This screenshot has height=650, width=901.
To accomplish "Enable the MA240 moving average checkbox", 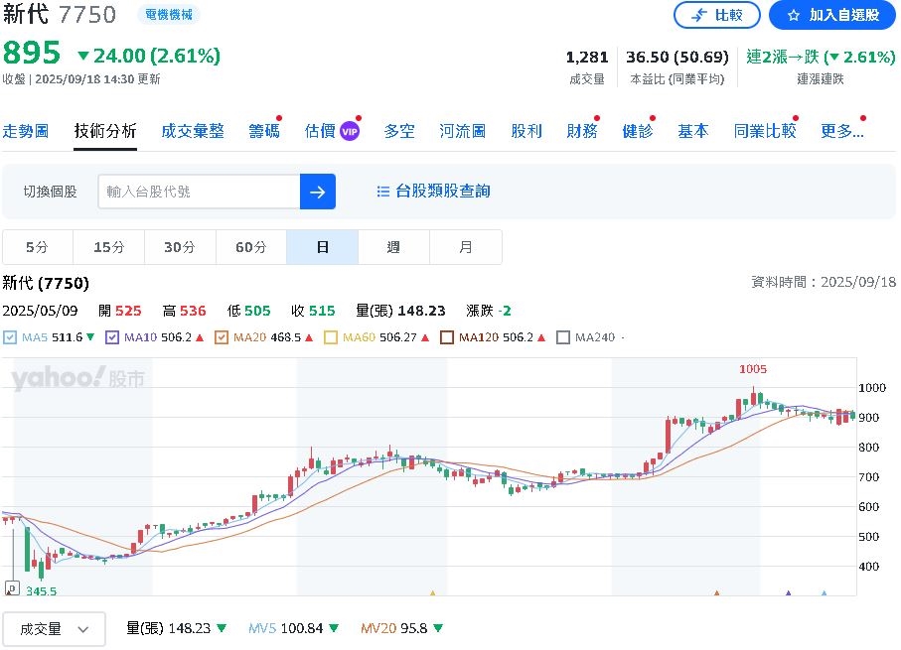I will click(x=561, y=336).
